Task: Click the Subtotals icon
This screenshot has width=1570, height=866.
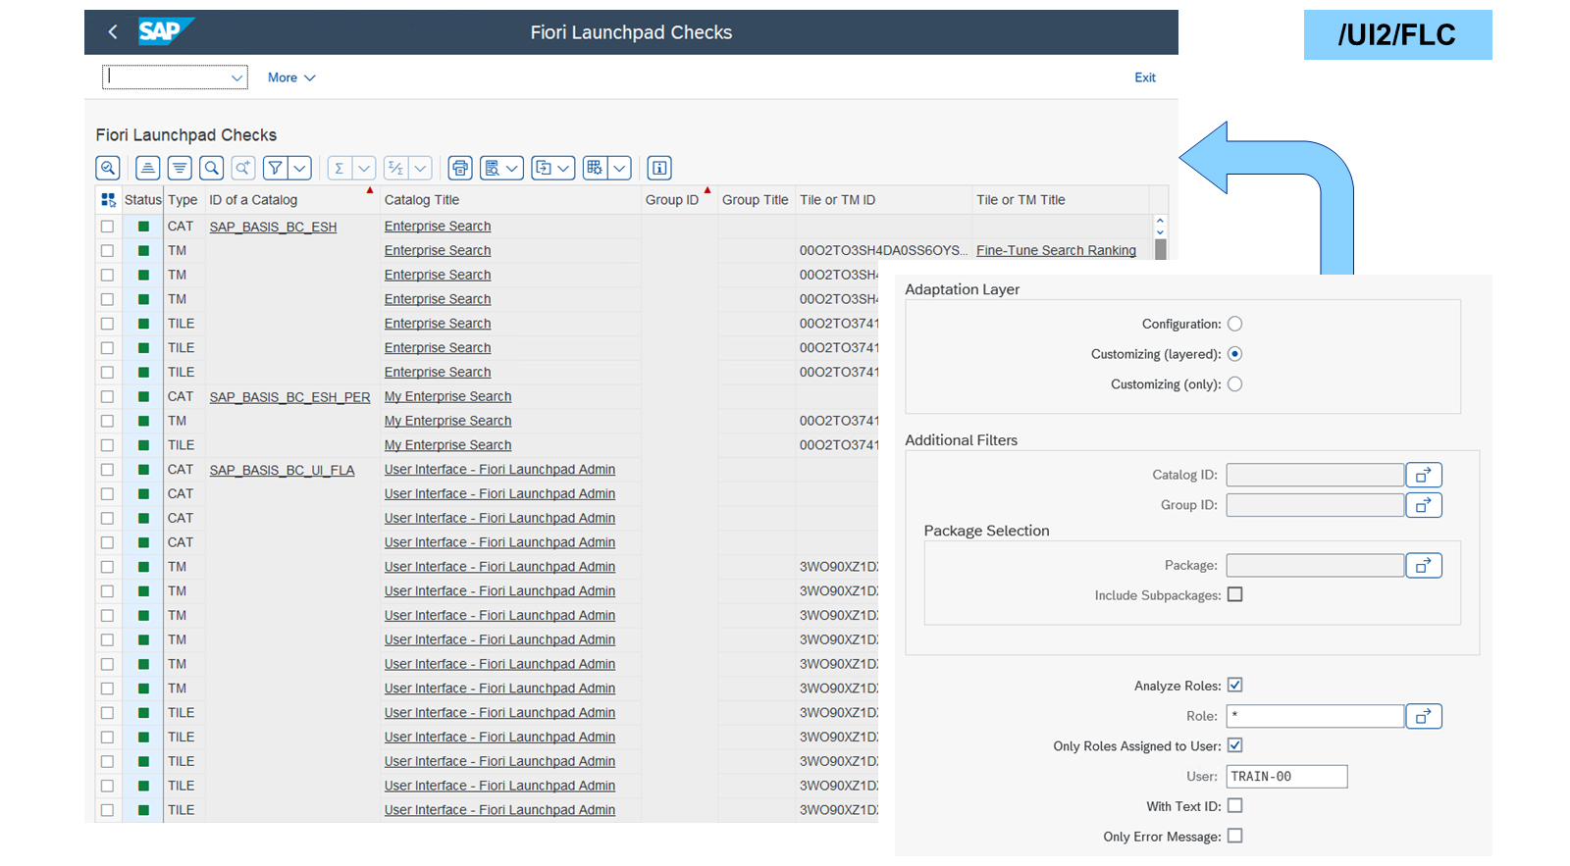Action: click(395, 168)
